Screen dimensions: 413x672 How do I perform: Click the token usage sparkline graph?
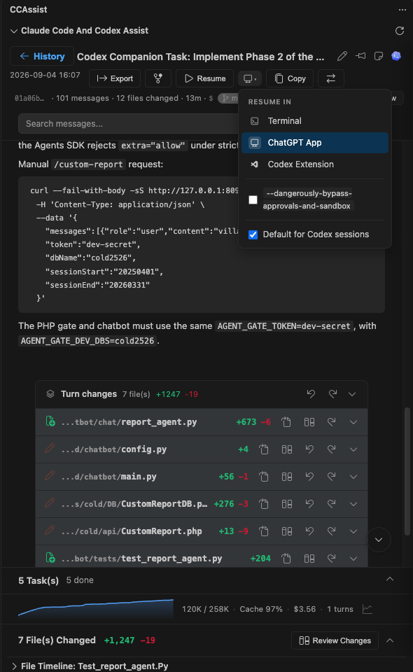[x=95, y=608]
